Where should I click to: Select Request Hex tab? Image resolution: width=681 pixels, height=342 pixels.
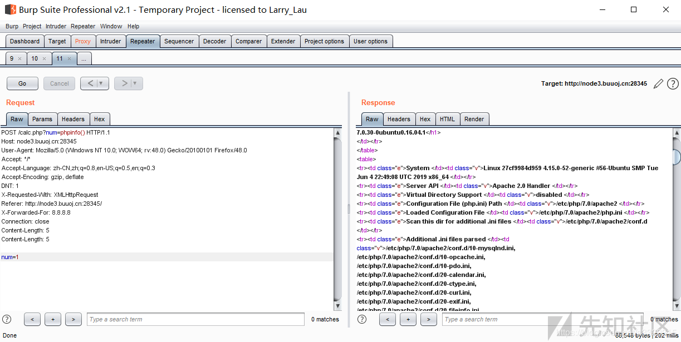click(x=99, y=119)
